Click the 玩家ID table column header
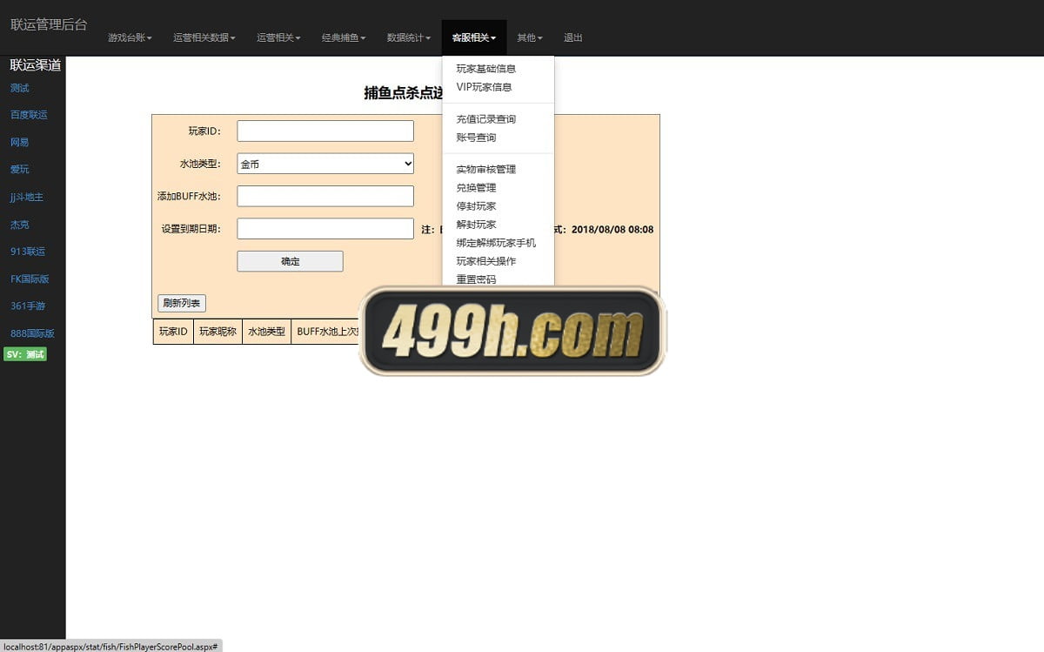The height and width of the screenshot is (652, 1044). [173, 332]
